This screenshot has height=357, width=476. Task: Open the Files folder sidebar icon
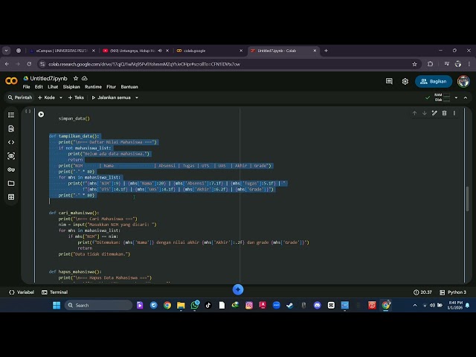pyautogui.click(x=11, y=183)
